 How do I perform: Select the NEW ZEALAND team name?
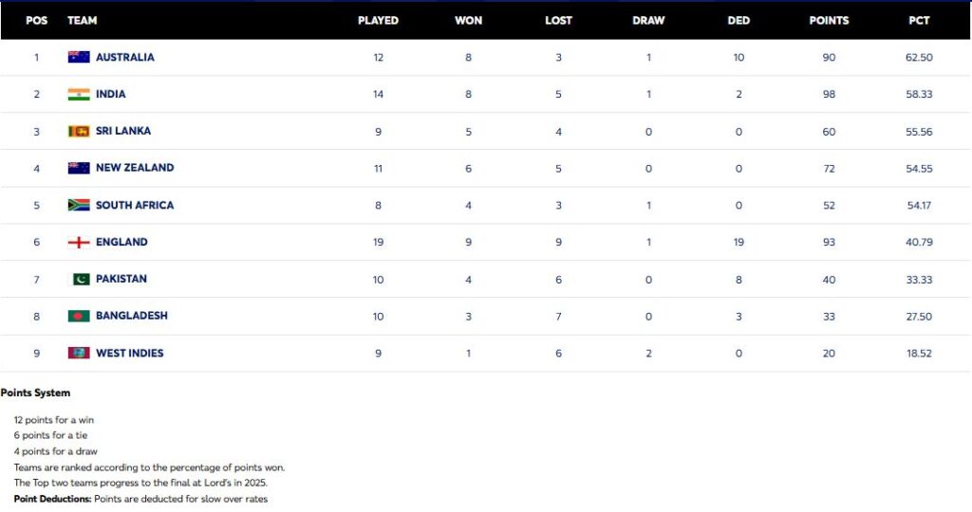[x=135, y=168]
